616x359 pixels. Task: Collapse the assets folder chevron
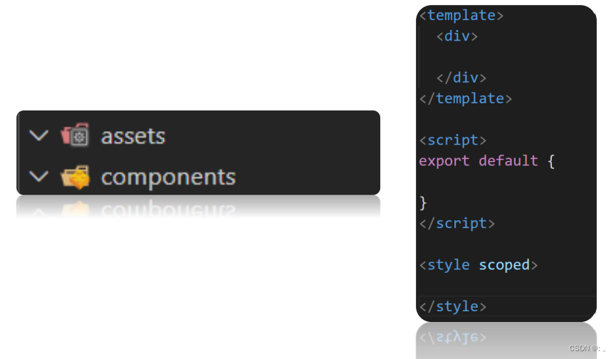(x=40, y=135)
